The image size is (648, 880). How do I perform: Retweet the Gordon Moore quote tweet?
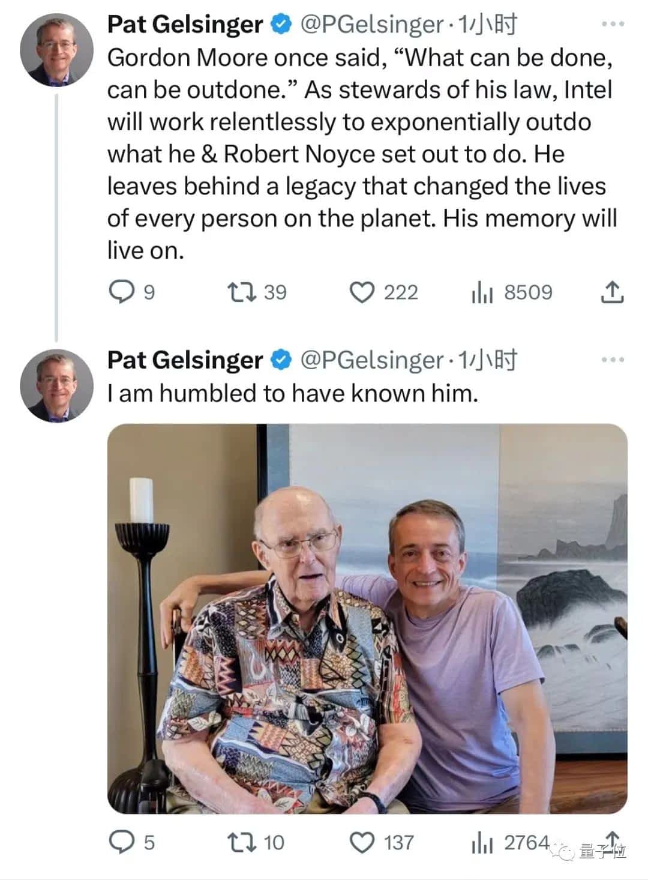click(x=242, y=292)
